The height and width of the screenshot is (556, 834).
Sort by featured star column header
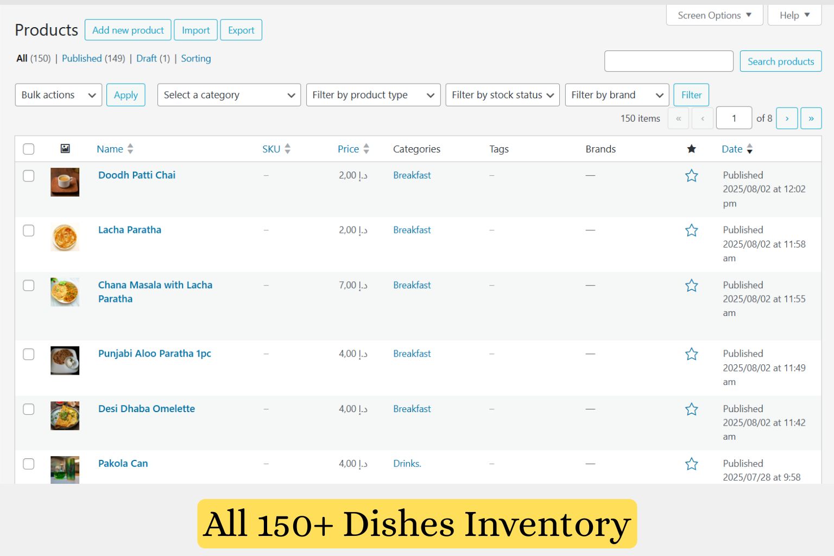pos(691,149)
